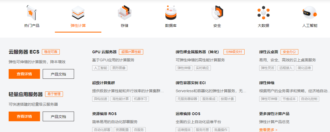Open the 云服务器 ECS heading
Image resolution: width=330 pixels, height=132 pixels.
click(x=24, y=52)
